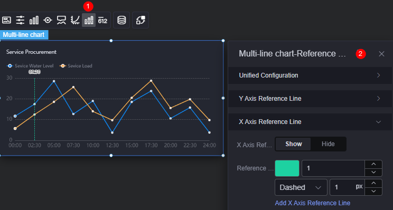393x210 pixels.
Task: Open the database data icon
Action: (x=121, y=20)
